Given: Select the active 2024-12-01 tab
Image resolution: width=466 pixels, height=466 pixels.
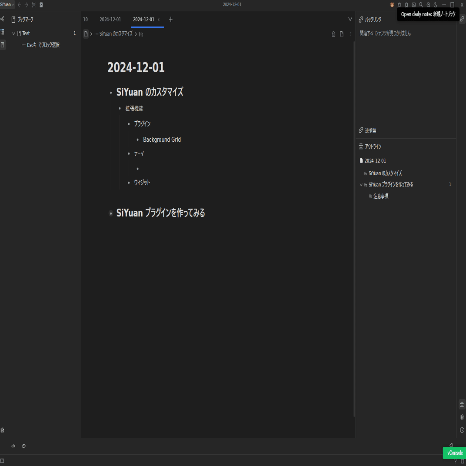Looking at the screenshot, I should click(x=143, y=20).
